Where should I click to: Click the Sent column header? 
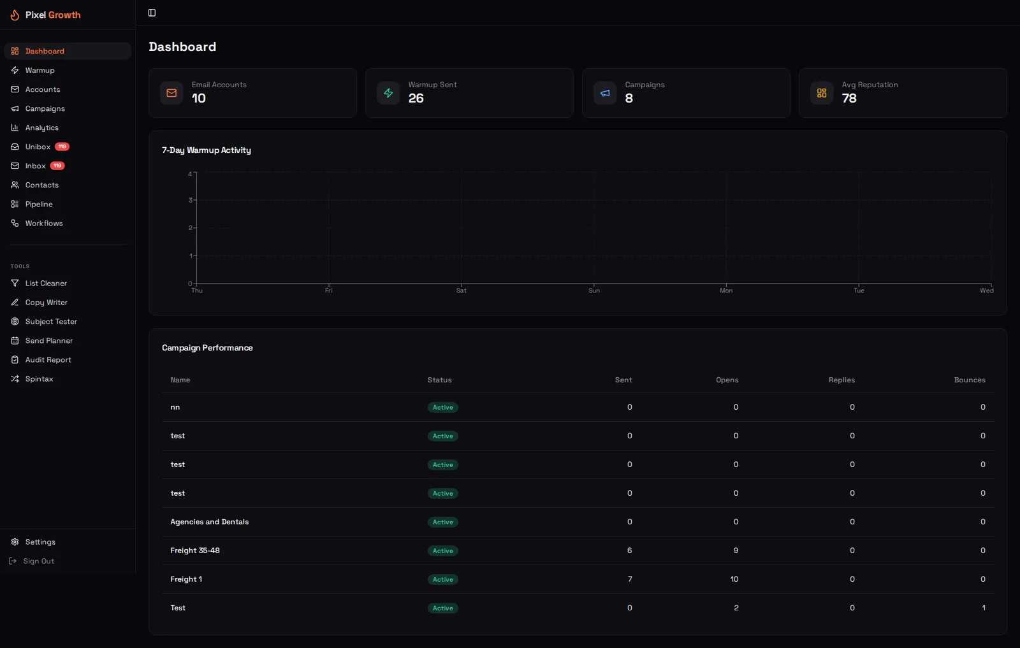pos(623,380)
